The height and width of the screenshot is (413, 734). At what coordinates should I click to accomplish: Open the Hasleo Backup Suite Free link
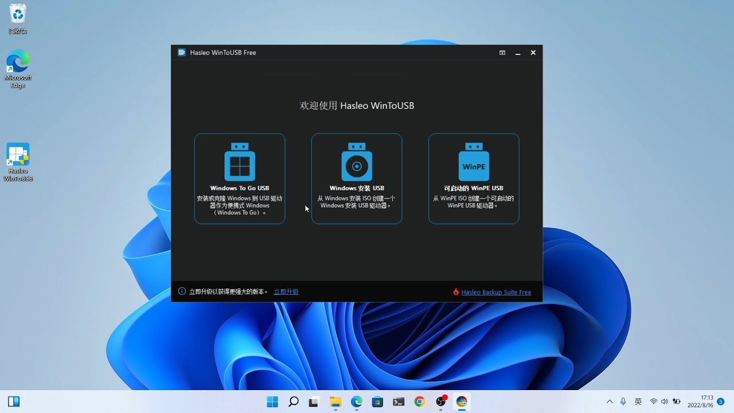coord(496,292)
